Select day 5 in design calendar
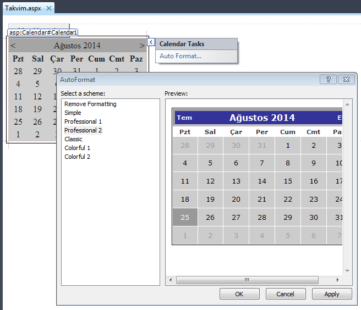This screenshot has height=310, width=361. 37,84
